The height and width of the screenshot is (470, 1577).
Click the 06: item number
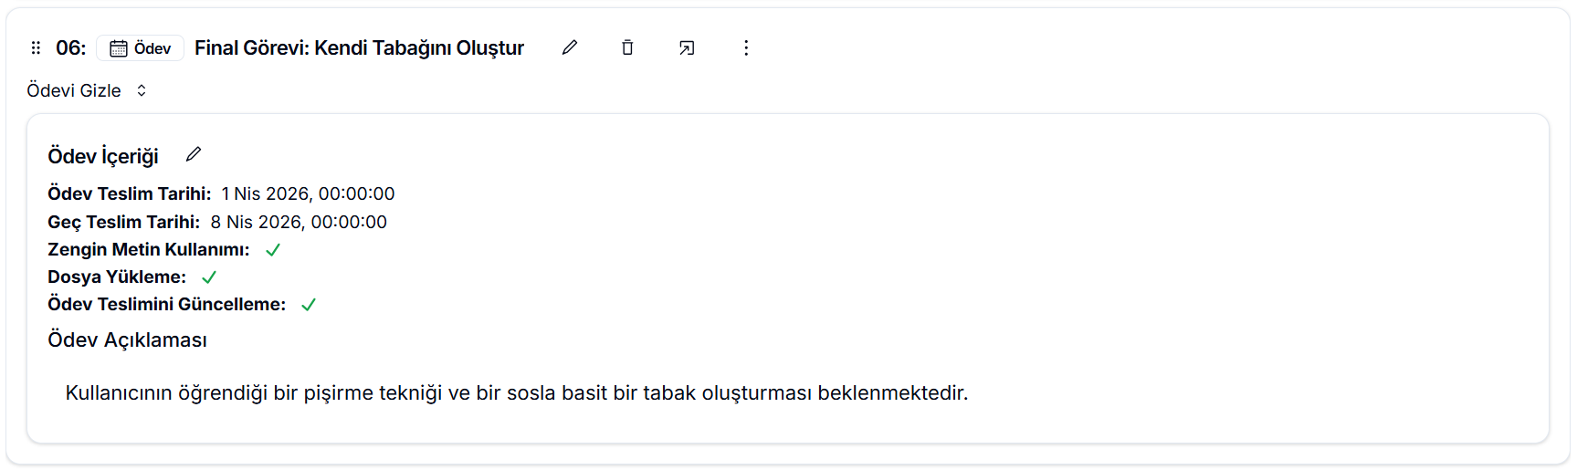tap(70, 47)
